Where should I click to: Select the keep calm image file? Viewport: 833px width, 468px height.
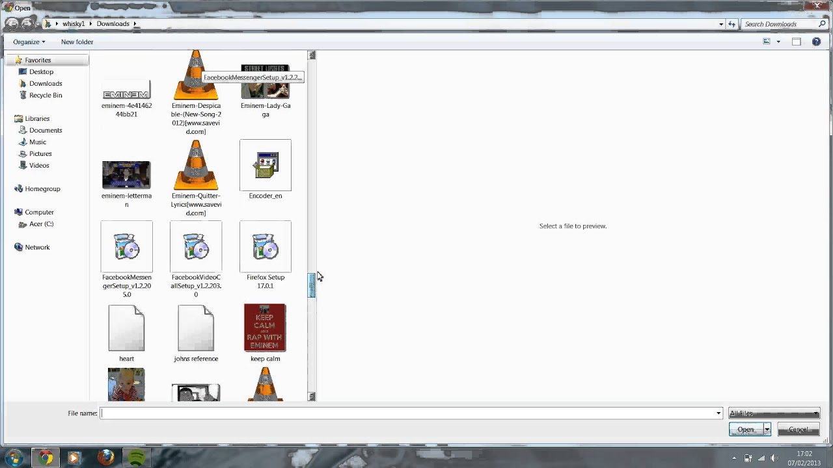point(266,333)
